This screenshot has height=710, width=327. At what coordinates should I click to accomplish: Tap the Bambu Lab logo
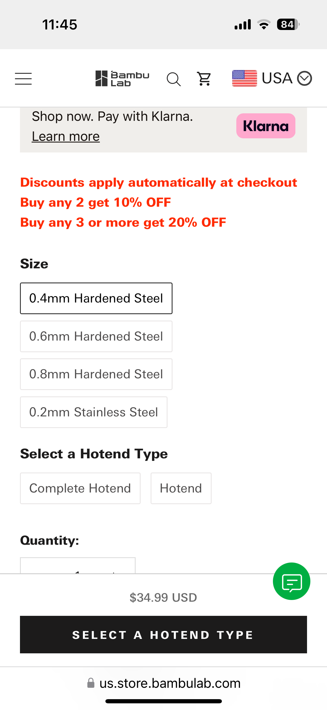pos(122,79)
